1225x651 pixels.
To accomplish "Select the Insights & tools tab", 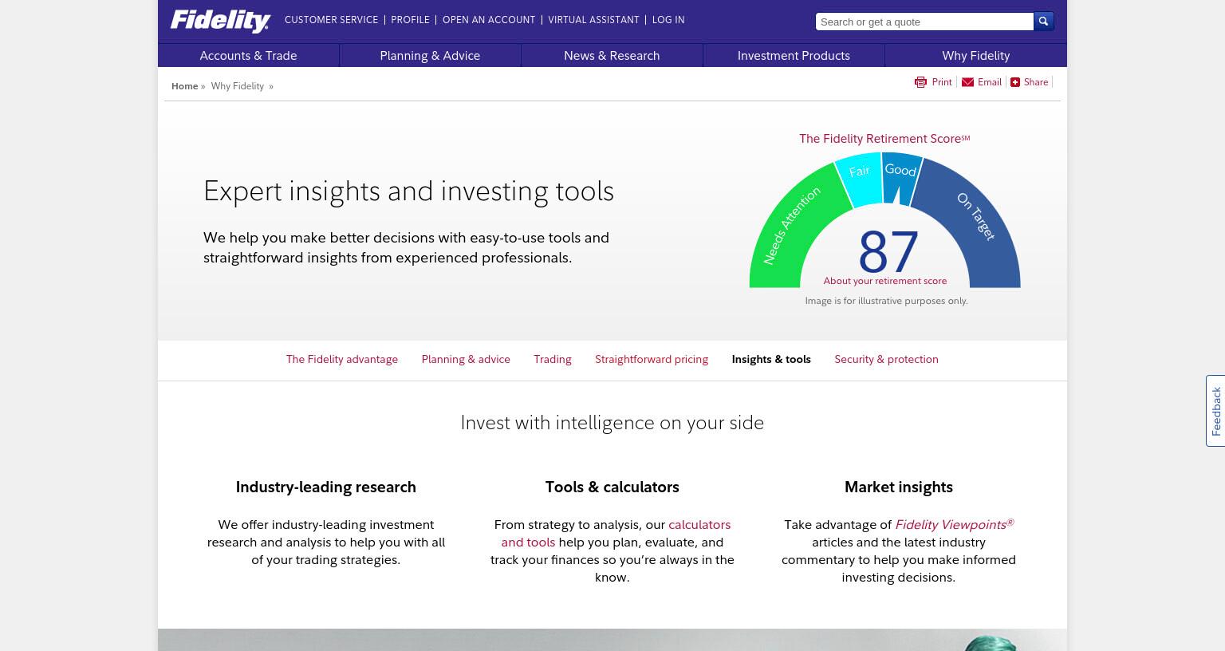I will coord(771,360).
